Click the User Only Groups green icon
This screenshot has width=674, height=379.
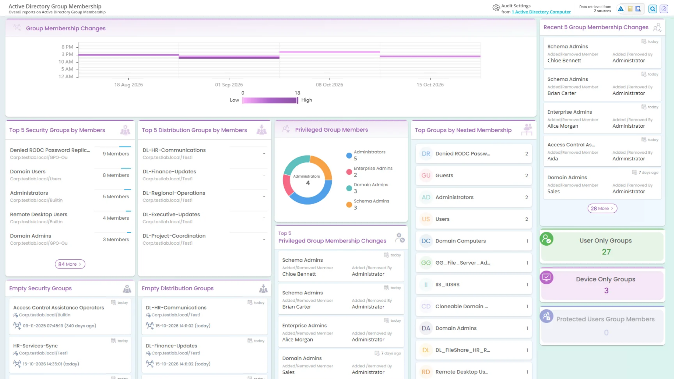tap(547, 239)
